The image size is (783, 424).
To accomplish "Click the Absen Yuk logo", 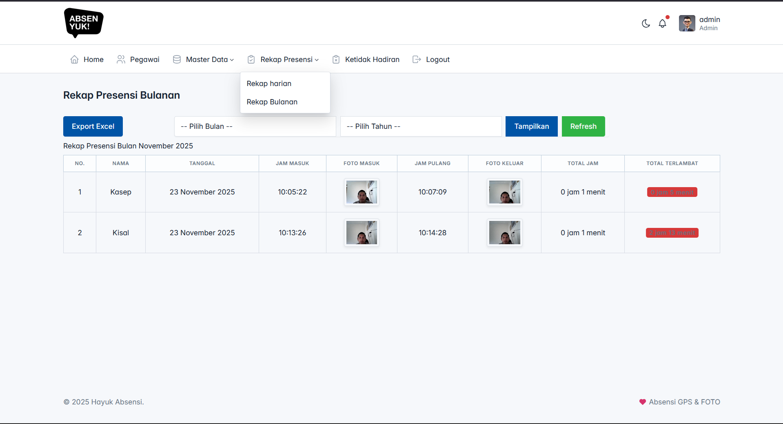I will click(x=84, y=23).
